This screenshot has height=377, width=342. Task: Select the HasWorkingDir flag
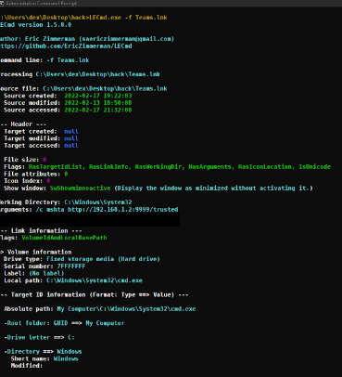pos(159,167)
